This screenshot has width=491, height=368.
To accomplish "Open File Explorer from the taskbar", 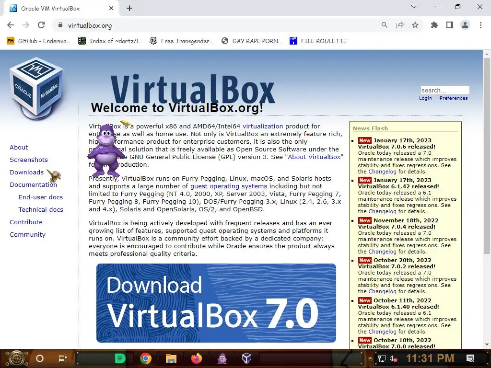I will (171, 358).
